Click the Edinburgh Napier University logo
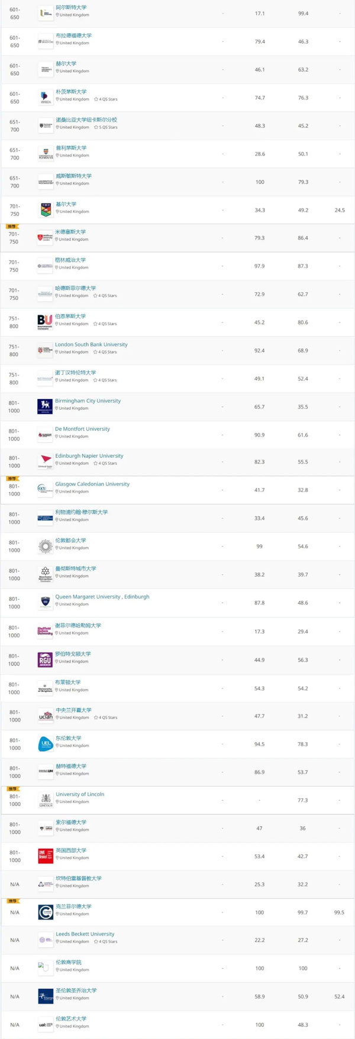The width and height of the screenshot is (355, 1039). 45,462
